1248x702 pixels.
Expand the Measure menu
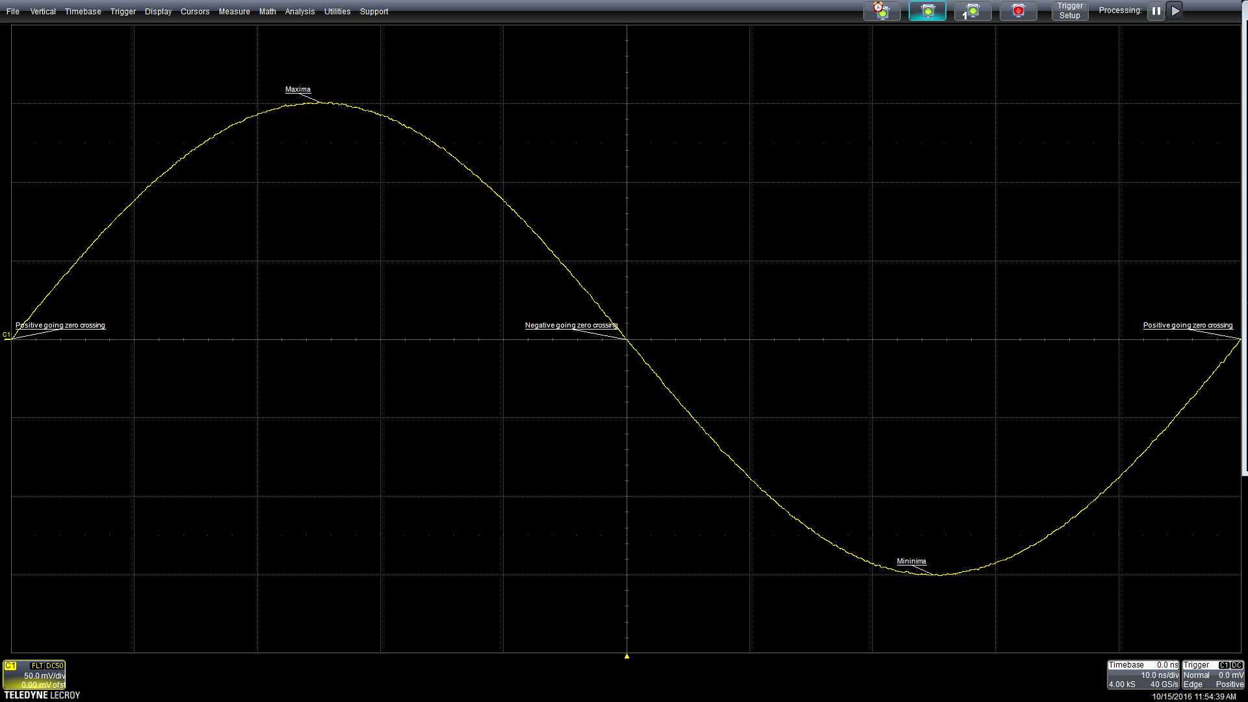234,12
